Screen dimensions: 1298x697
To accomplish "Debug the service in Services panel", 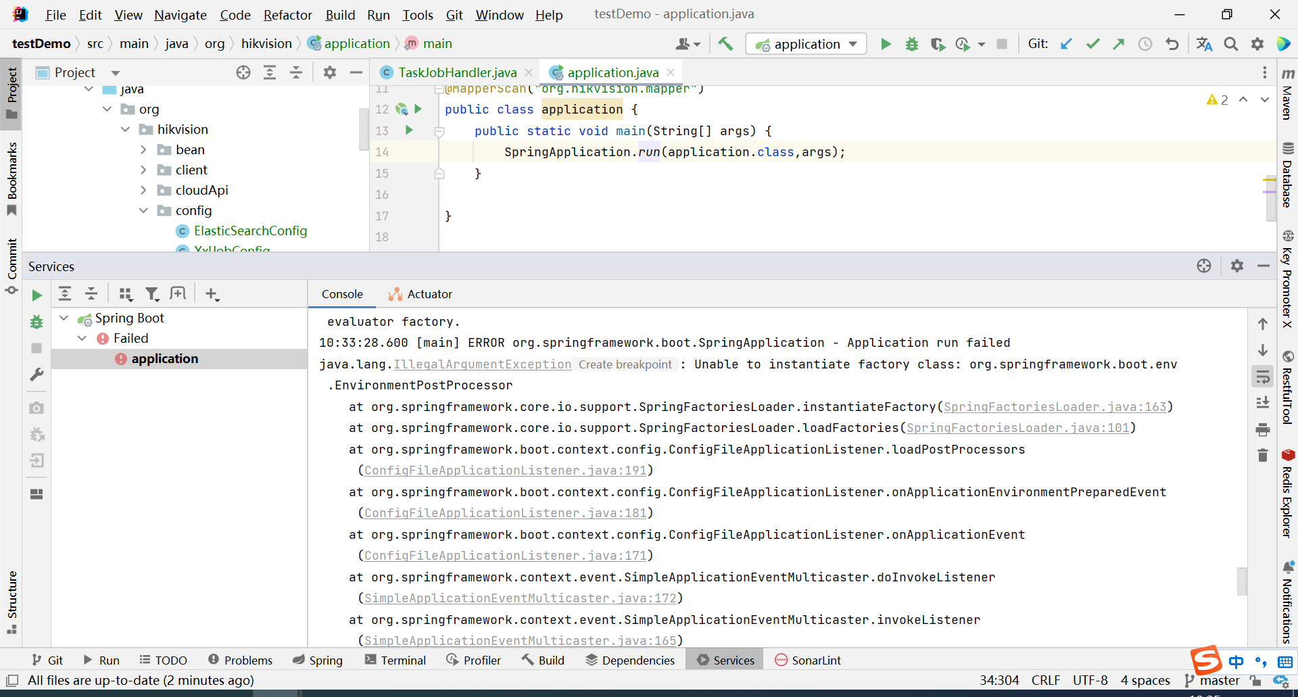I will pyautogui.click(x=37, y=322).
